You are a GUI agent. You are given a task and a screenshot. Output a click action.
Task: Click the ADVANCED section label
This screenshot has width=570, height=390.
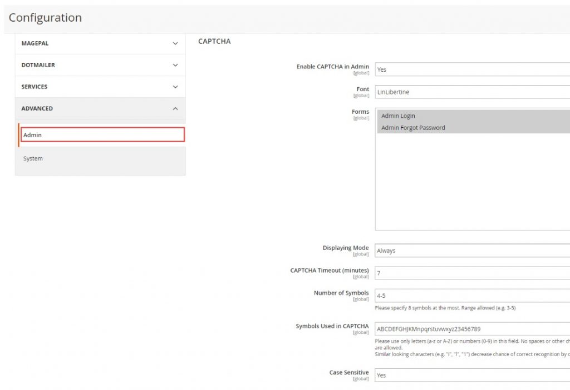[37, 108]
